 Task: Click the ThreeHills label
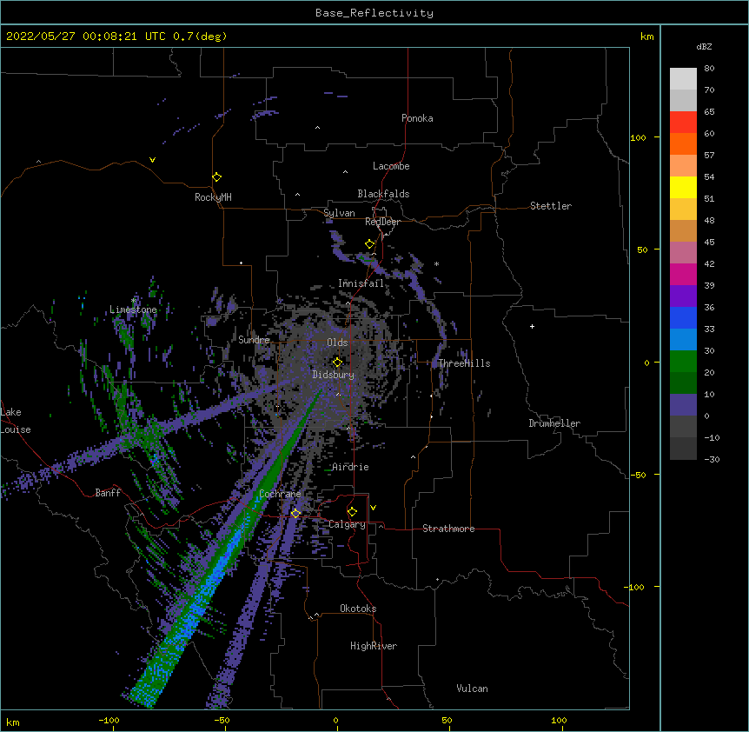(465, 363)
